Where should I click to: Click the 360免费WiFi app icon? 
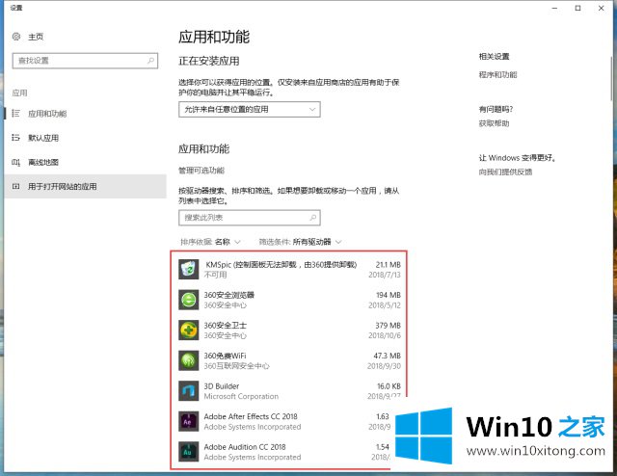click(x=188, y=360)
